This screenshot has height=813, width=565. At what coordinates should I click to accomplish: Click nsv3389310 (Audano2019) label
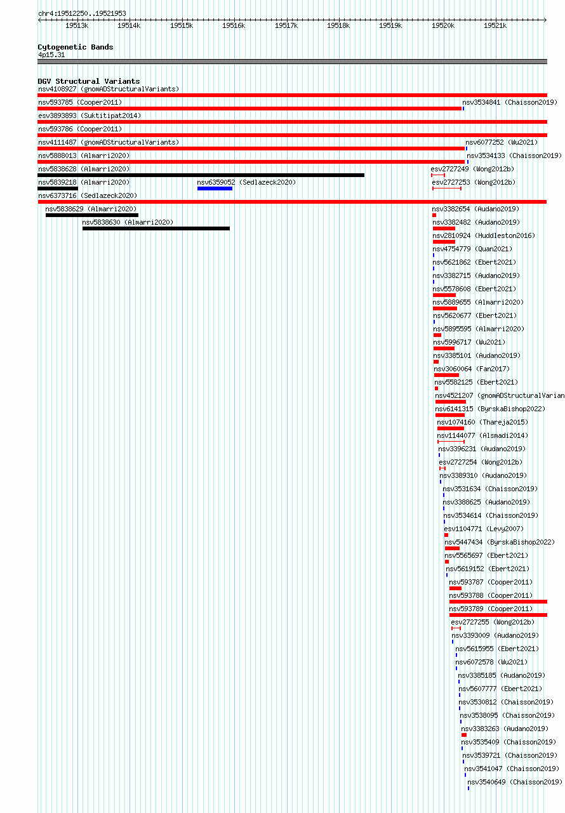click(484, 475)
